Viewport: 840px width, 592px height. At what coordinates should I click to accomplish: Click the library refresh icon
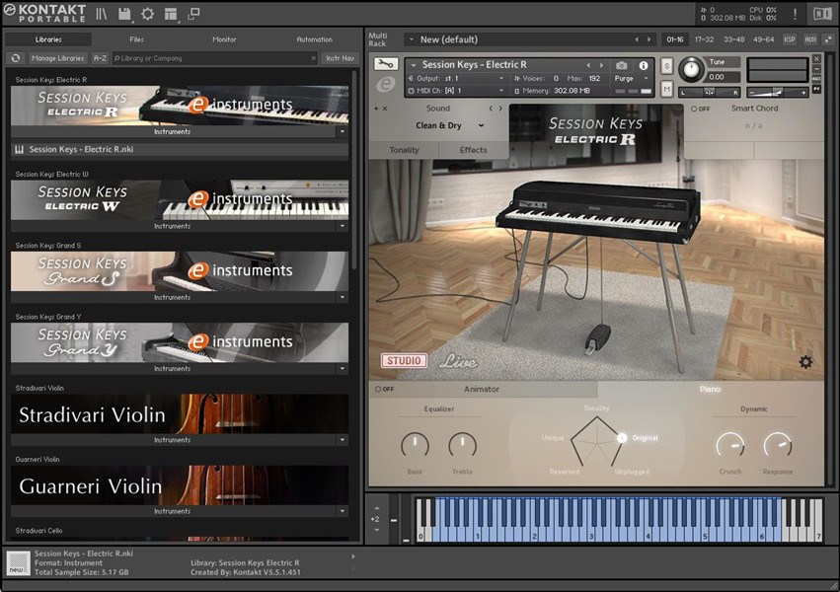tap(16, 58)
